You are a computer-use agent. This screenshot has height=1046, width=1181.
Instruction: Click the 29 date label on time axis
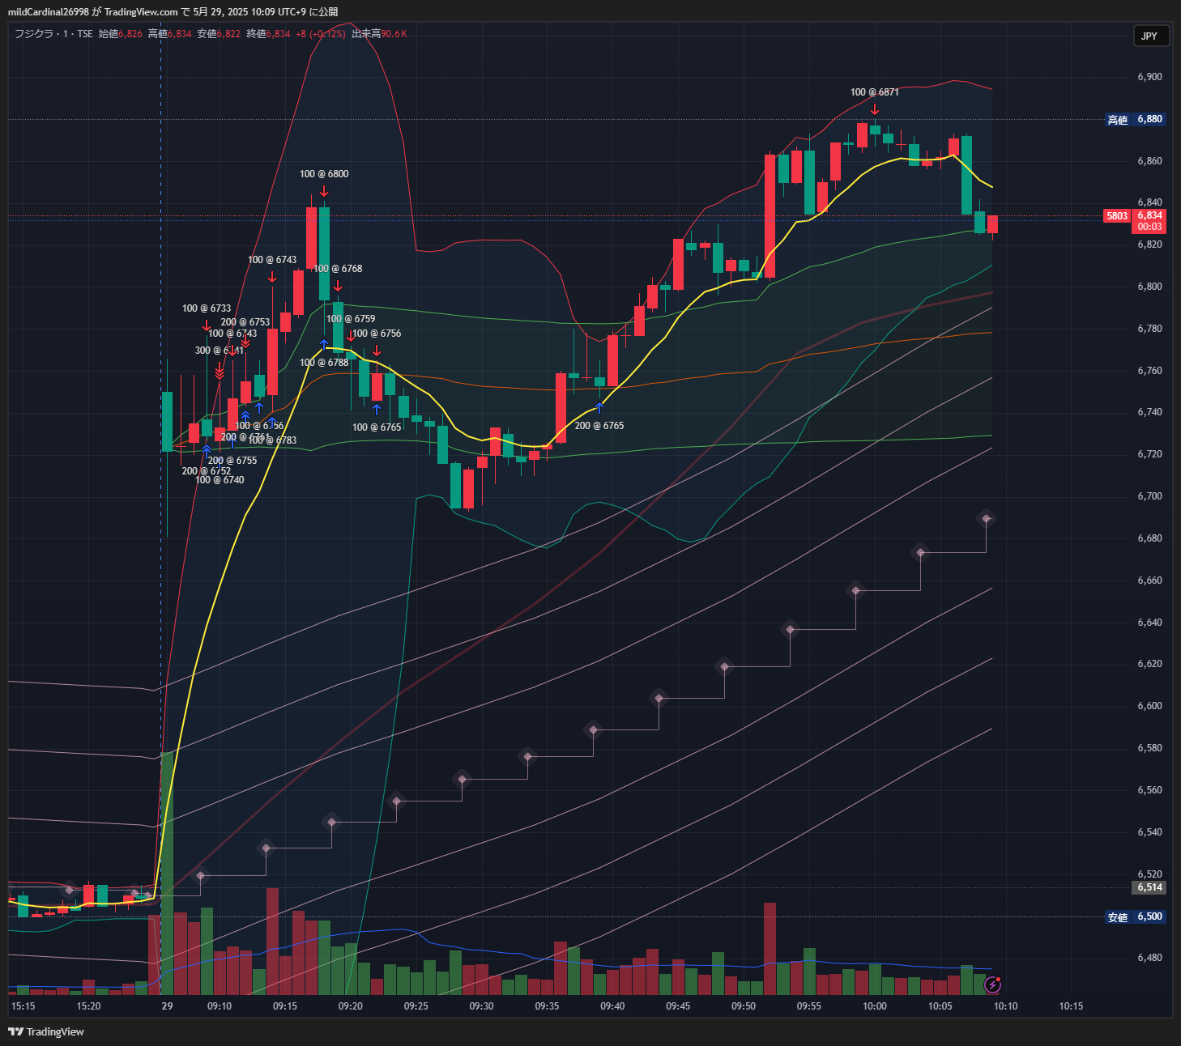coord(167,1006)
